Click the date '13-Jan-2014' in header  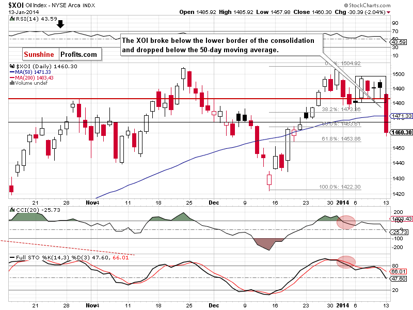23,12
